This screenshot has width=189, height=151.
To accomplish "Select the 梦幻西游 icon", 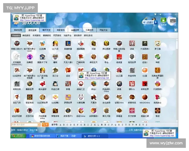I will [x=106, y=44].
